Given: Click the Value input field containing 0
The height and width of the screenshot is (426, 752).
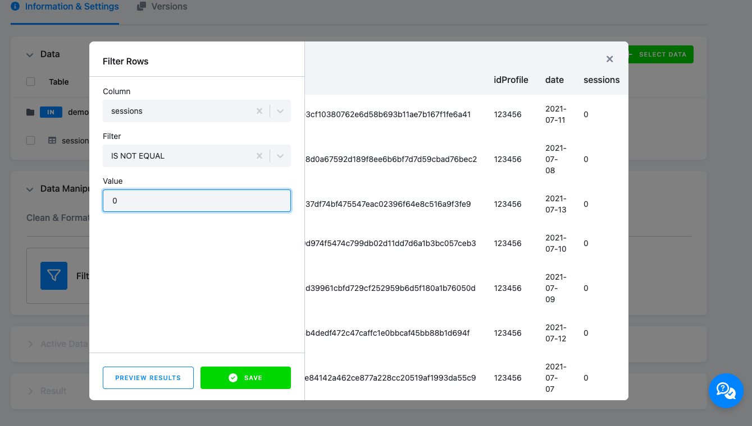Looking at the screenshot, I should point(196,200).
